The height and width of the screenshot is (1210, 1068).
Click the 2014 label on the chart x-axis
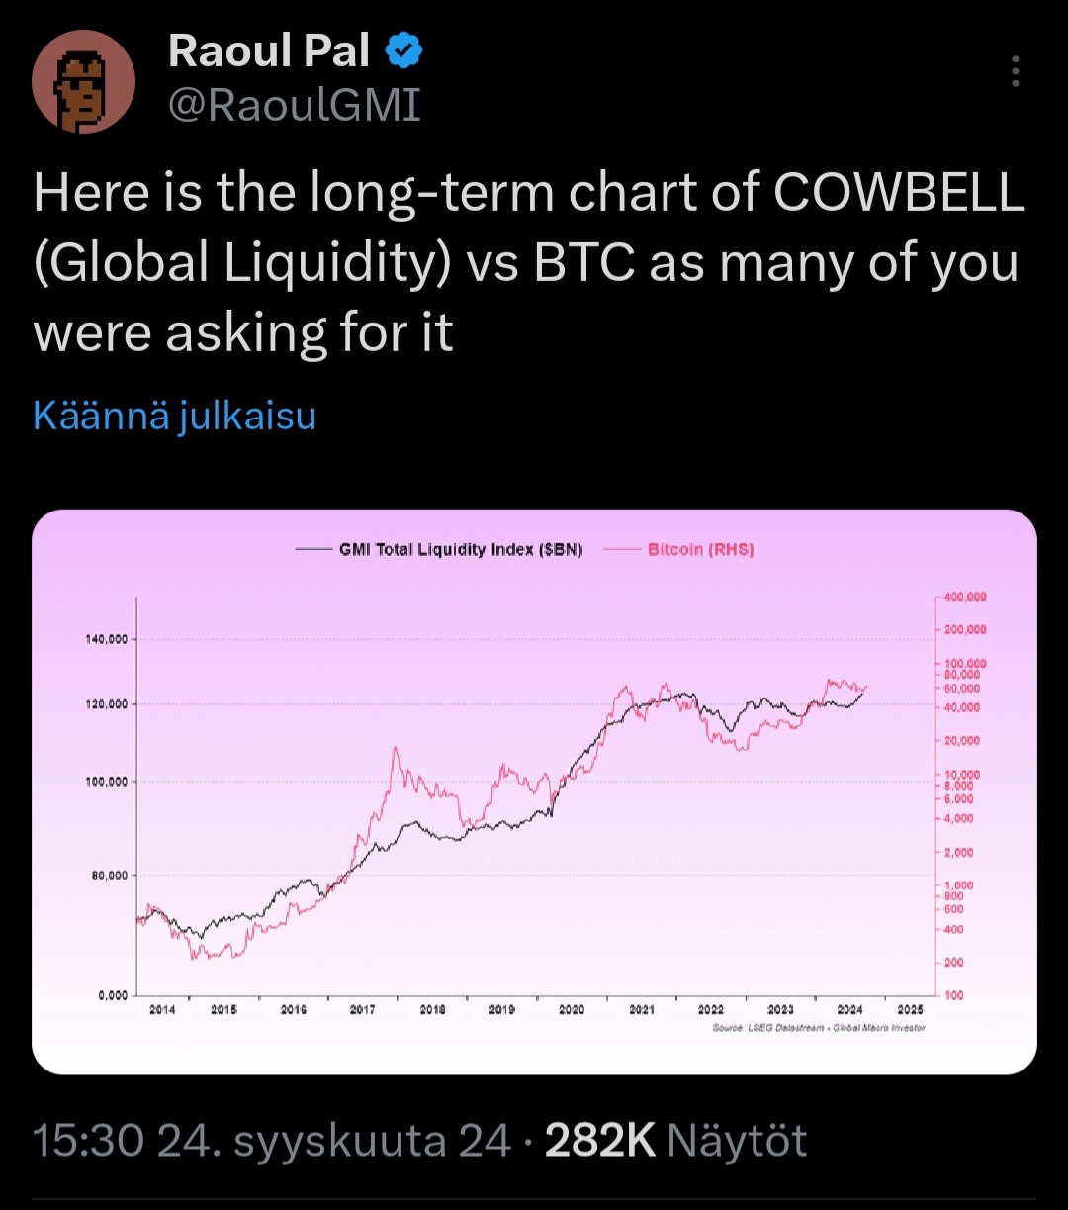click(161, 1010)
